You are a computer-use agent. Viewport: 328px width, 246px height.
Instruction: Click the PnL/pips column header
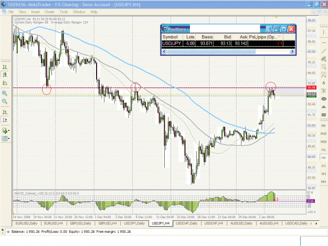(x=265, y=37)
